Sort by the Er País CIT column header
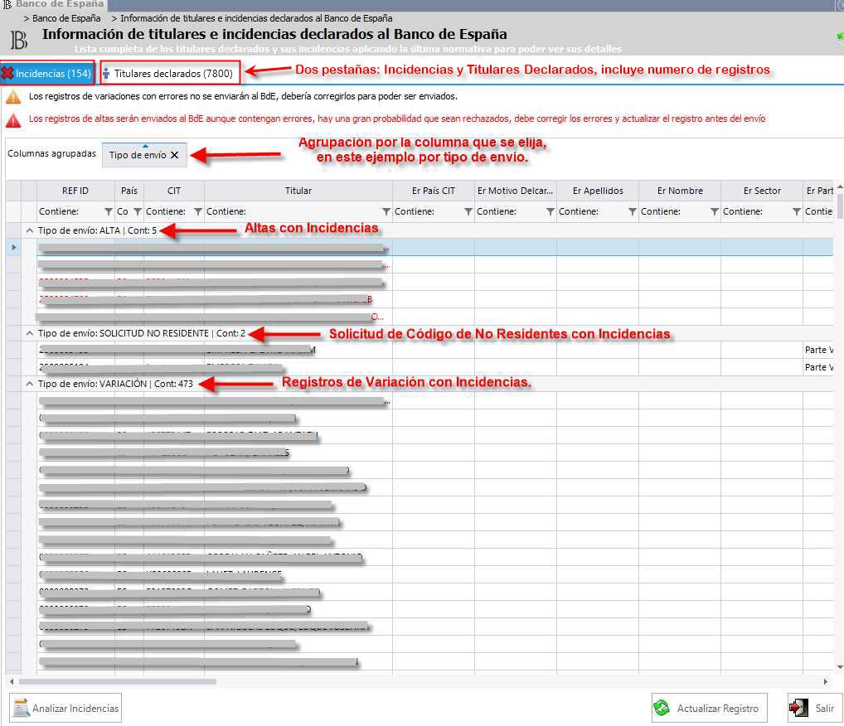 (x=434, y=191)
